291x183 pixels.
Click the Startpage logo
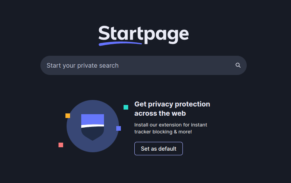[x=144, y=35]
